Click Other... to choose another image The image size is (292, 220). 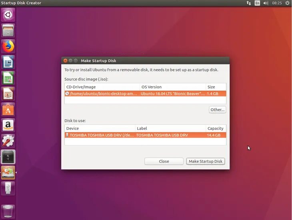pyautogui.click(x=217, y=110)
